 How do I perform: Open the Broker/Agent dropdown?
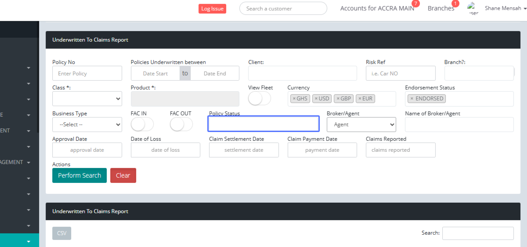point(361,125)
